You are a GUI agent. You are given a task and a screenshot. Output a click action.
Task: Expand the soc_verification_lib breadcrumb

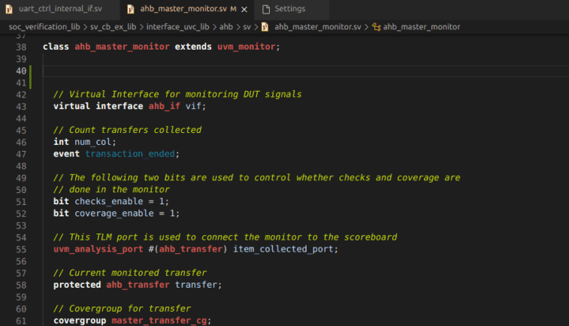[44, 27]
